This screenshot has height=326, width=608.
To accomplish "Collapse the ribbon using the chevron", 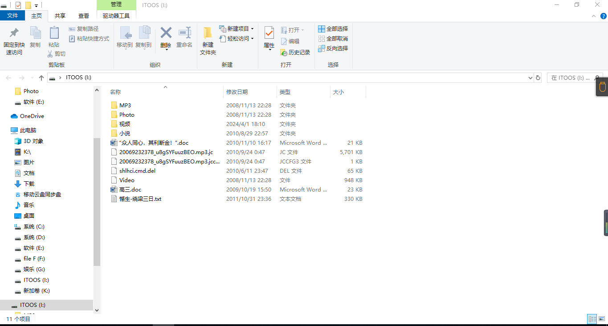I will [x=593, y=16].
